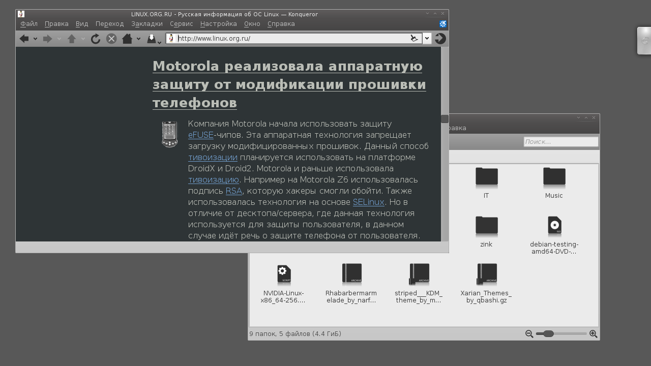
Task: Follow the тивоизацию link
Action: click(214, 180)
